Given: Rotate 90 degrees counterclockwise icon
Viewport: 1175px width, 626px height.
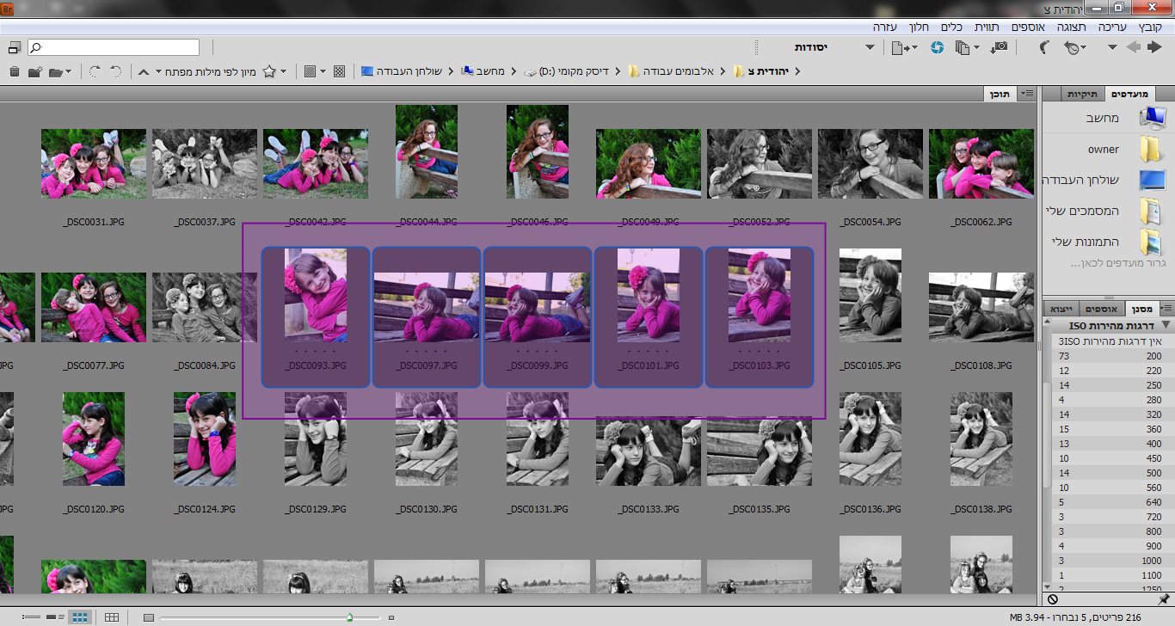Looking at the screenshot, I should pos(115,71).
